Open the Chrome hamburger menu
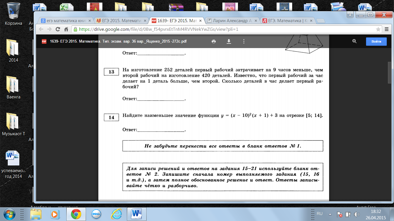Viewport: 394px width, 221px height. (387, 29)
